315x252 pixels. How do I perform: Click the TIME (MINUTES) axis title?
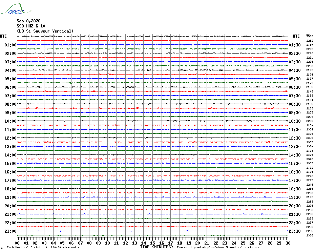156,247
